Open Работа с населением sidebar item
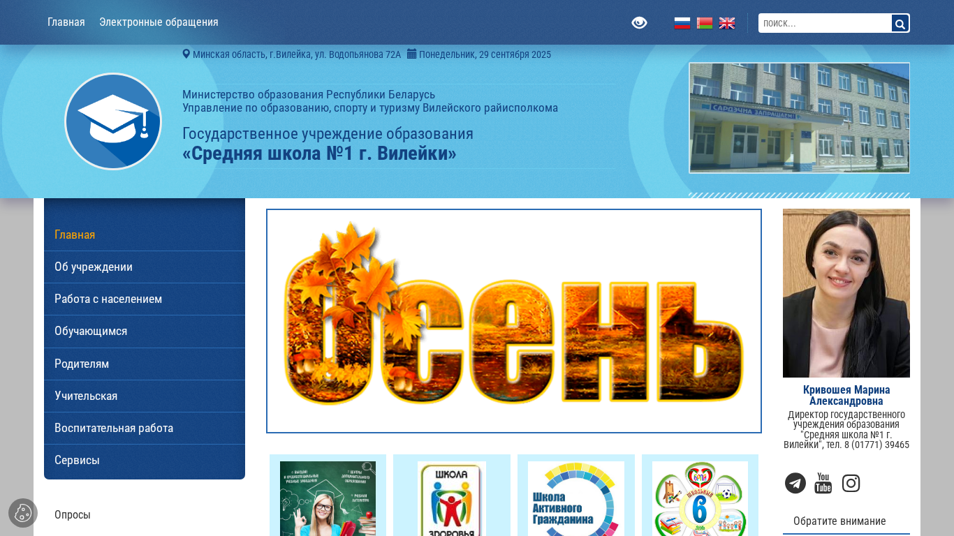Viewport: 954px width, 536px height. point(145,299)
